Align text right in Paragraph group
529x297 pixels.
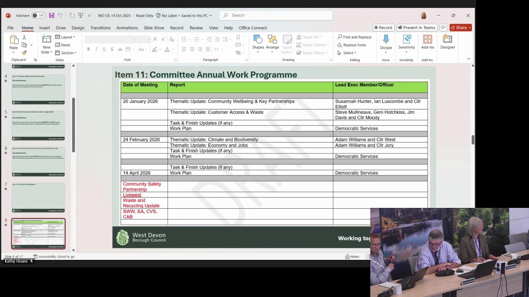click(200, 49)
